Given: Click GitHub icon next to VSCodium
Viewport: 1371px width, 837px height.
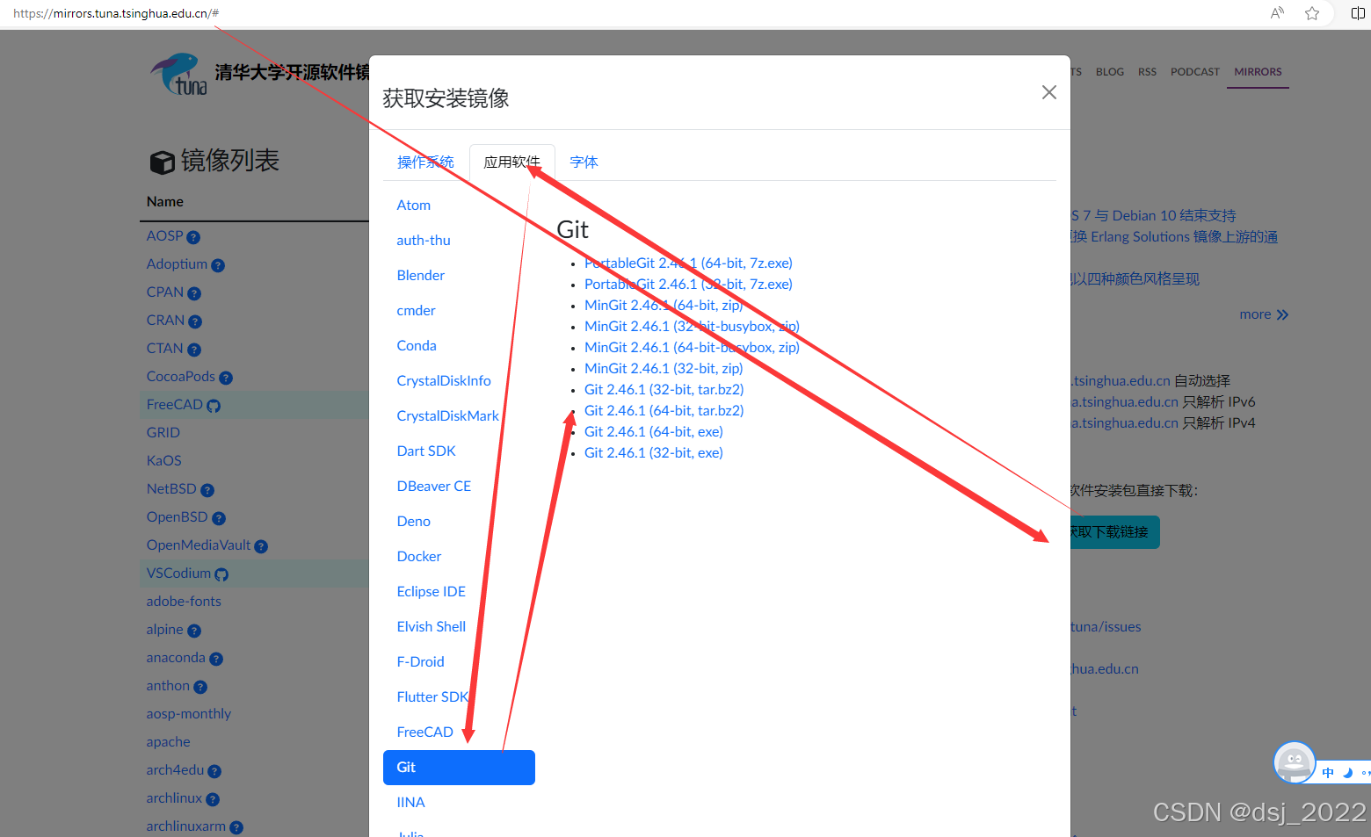Looking at the screenshot, I should click(221, 574).
